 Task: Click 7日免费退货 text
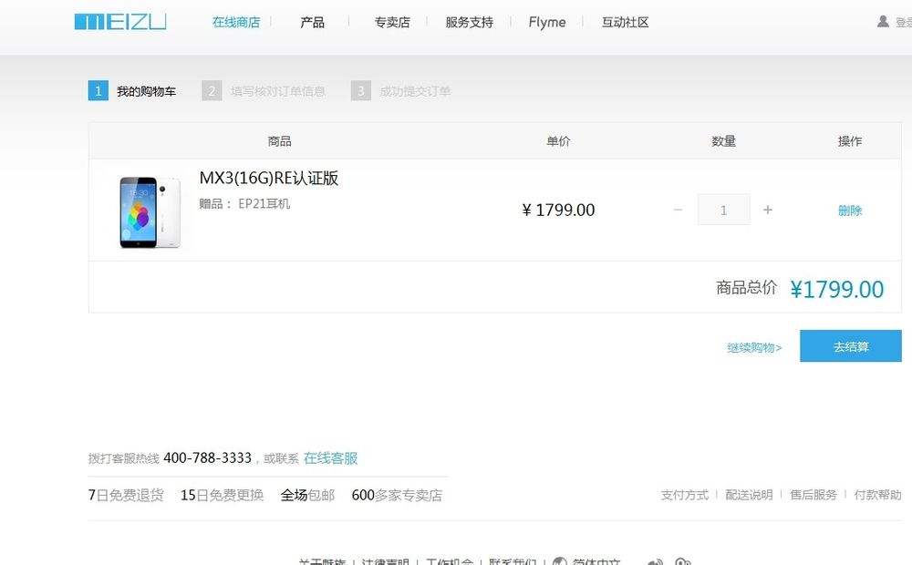click(126, 495)
